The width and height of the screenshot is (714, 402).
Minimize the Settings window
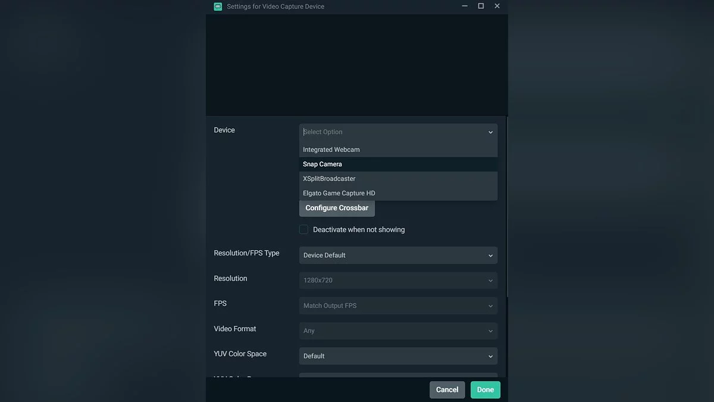(464, 6)
